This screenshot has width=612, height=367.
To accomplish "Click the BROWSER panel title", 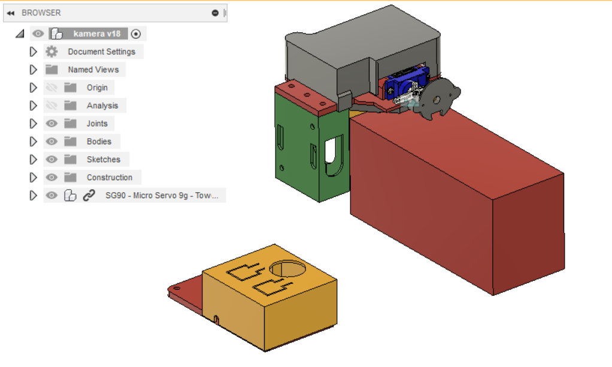I will click(x=41, y=13).
